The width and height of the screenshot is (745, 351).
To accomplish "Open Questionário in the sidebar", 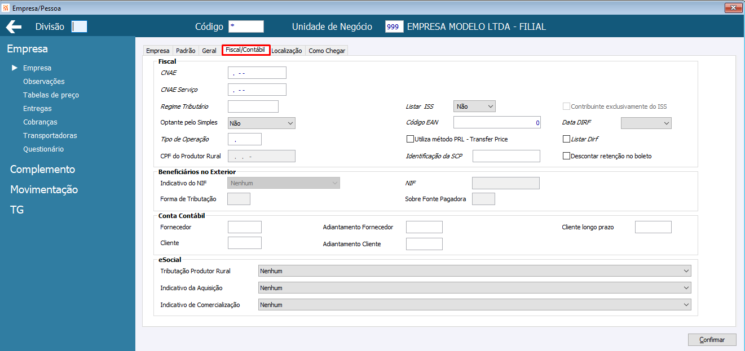I will (x=43, y=149).
